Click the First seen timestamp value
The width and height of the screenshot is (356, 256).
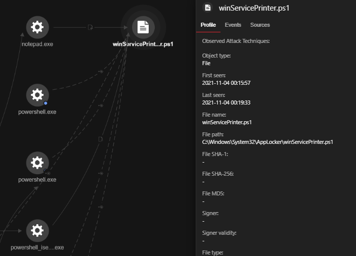[x=226, y=83]
